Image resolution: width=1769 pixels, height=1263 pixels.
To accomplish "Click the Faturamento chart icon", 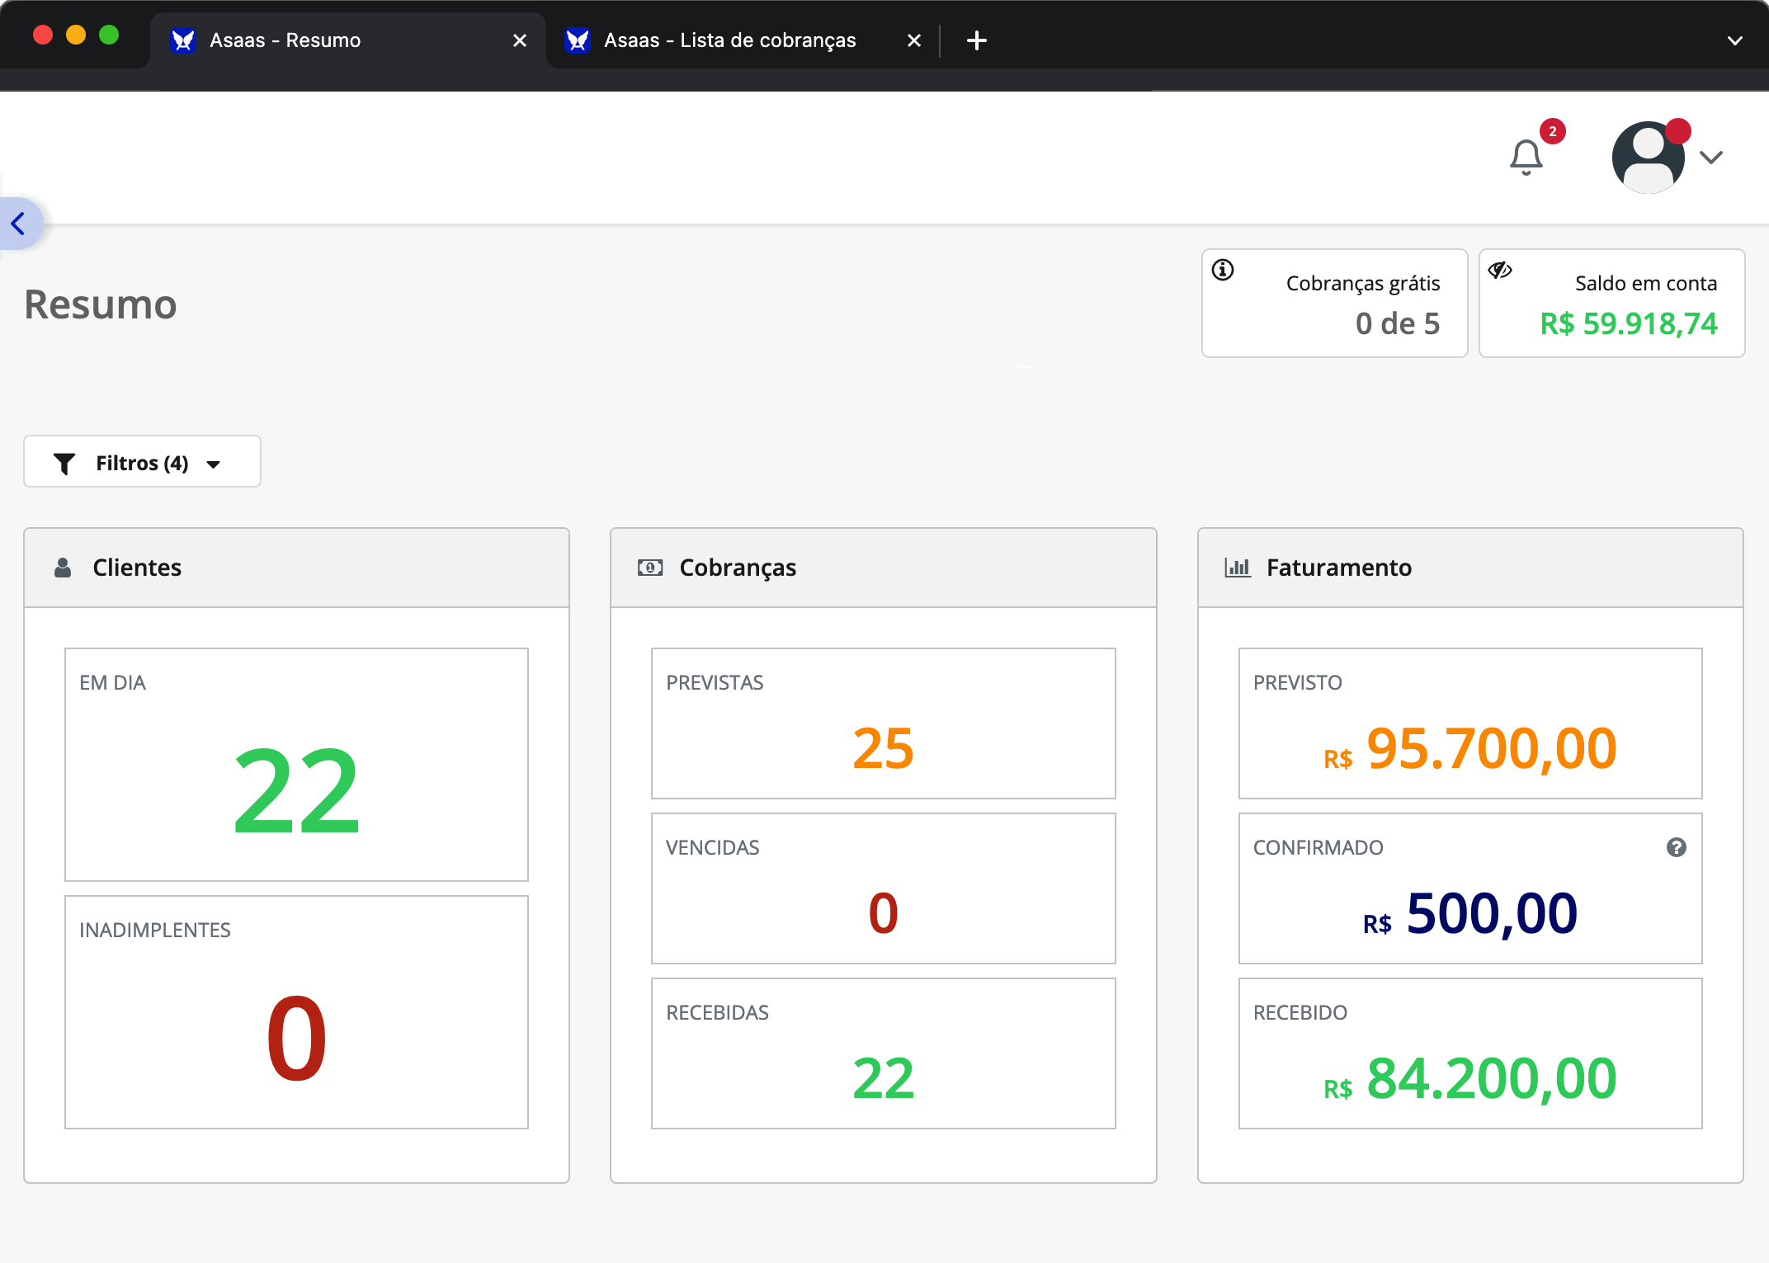I will tap(1237, 568).
